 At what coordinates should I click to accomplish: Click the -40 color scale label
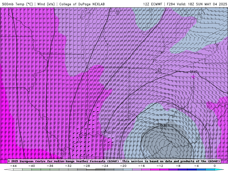pyautogui.click(x=32, y=166)
